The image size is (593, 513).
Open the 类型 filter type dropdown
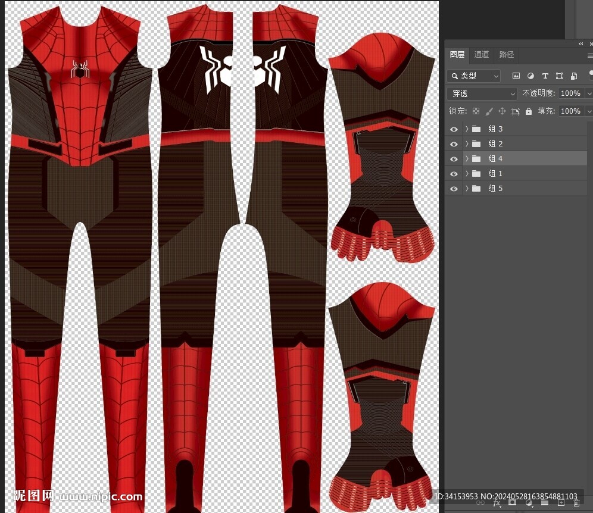475,76
